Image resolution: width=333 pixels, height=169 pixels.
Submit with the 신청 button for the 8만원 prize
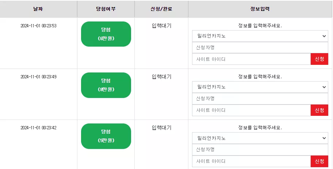[319, 110]
